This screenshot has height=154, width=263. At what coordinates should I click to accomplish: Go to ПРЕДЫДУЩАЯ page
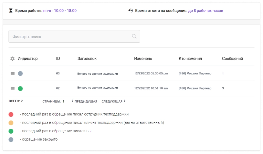tap(84, 101)
